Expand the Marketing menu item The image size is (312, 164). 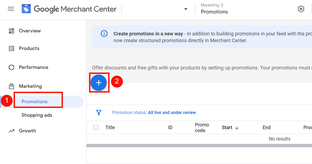[30, 86]
